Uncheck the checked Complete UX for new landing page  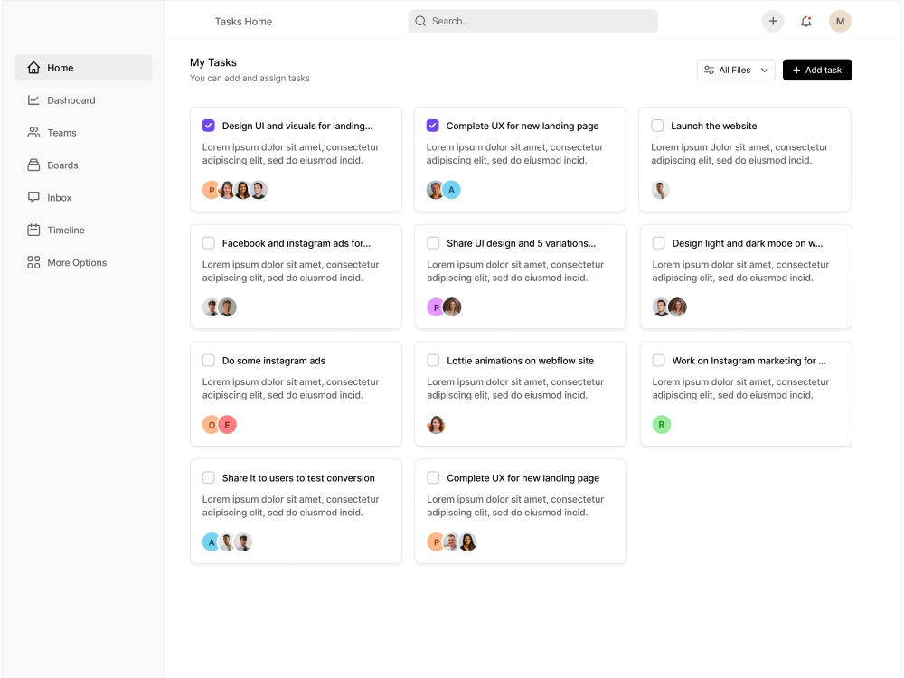tap(432, 126)
